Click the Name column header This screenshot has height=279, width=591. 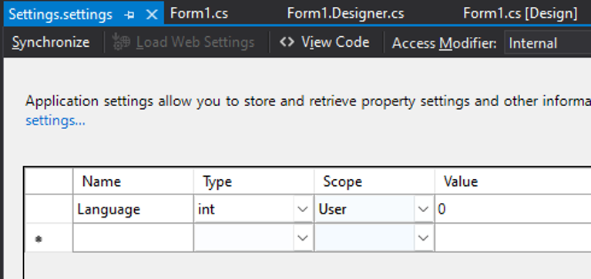point(133,181)
